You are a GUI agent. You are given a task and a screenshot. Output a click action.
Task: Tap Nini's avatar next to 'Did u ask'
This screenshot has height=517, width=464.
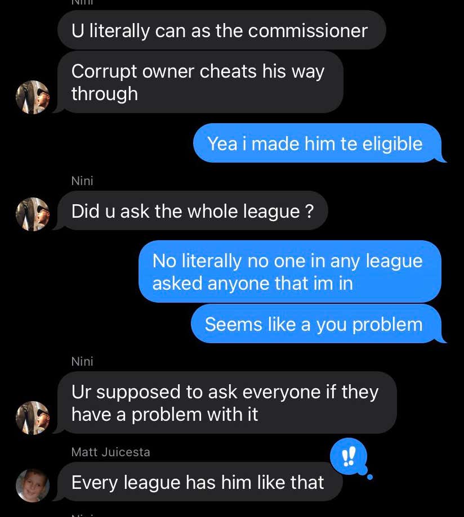[33, 214]
